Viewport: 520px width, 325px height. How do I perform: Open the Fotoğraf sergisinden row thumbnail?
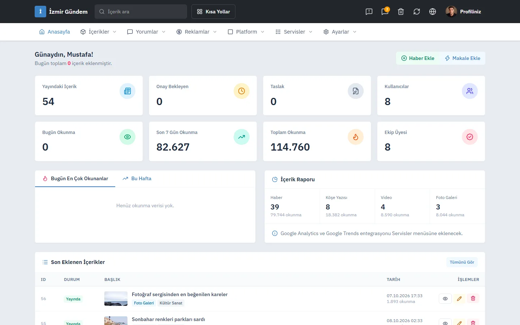click(x=116, y=299)
